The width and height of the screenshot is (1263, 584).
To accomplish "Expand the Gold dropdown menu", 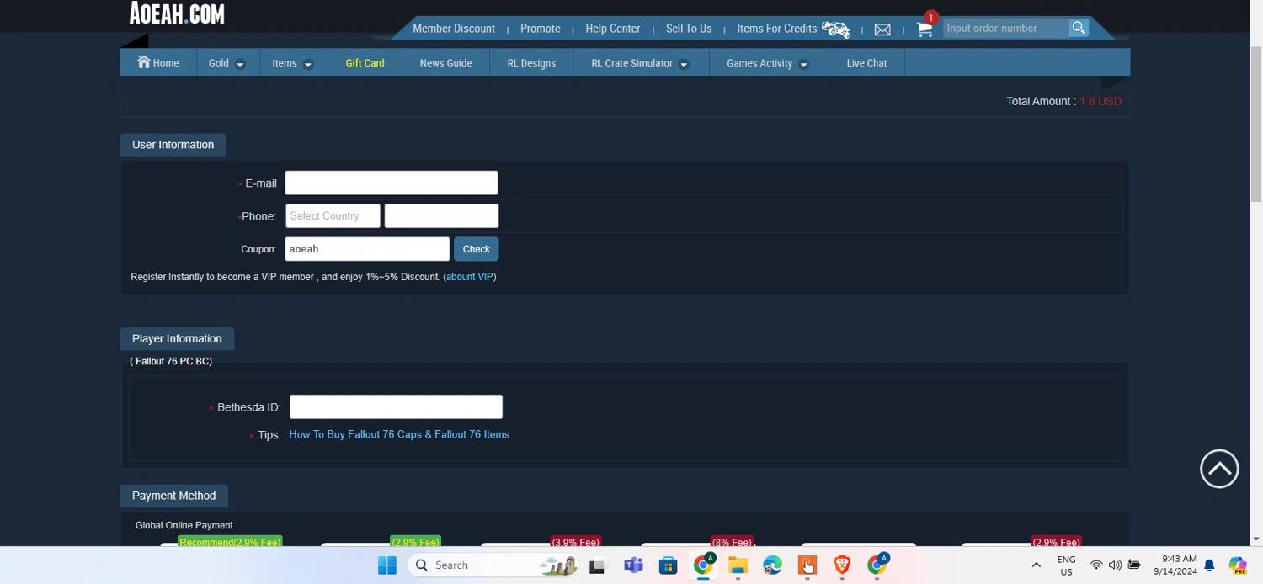I will pos(226,63).
